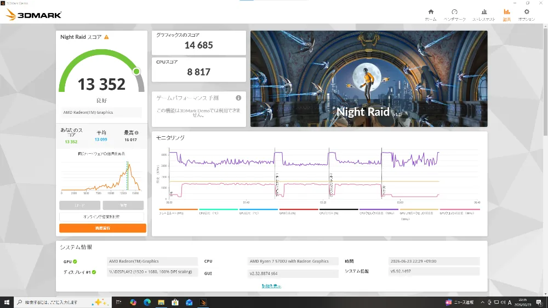548x308 pixels.
Task: Click オンラインで結果を比較 button
Action: pyautogui.click(x=101, y=217)
